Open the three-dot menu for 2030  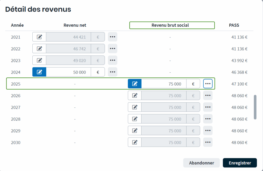coord(208,142)
